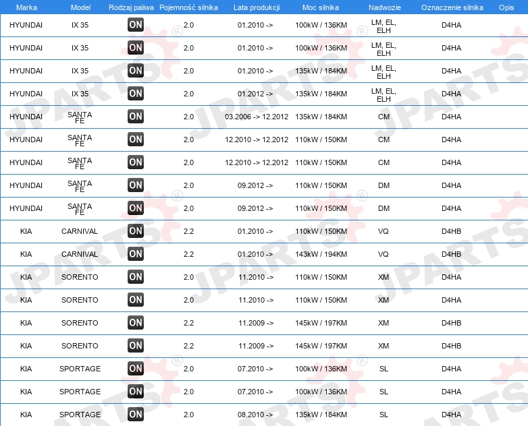528x426 pixels.
Task: Click ON fuel icon in Santa Fe 03.2006 row
Action: [x=136, y=117]
